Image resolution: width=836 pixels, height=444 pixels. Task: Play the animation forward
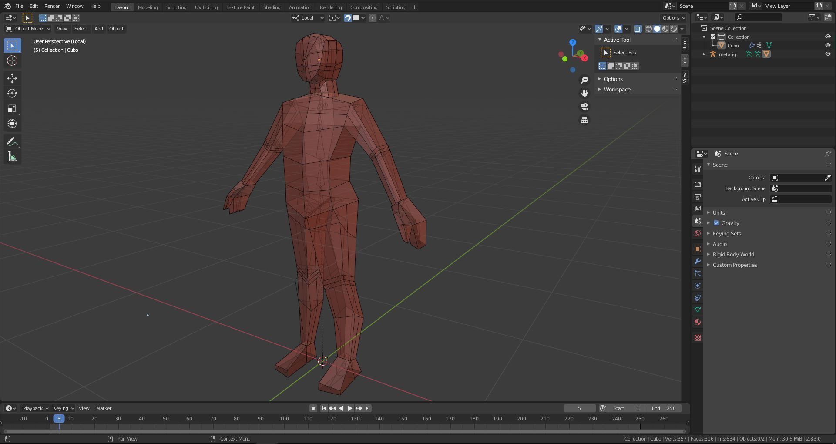pos(349,408)
